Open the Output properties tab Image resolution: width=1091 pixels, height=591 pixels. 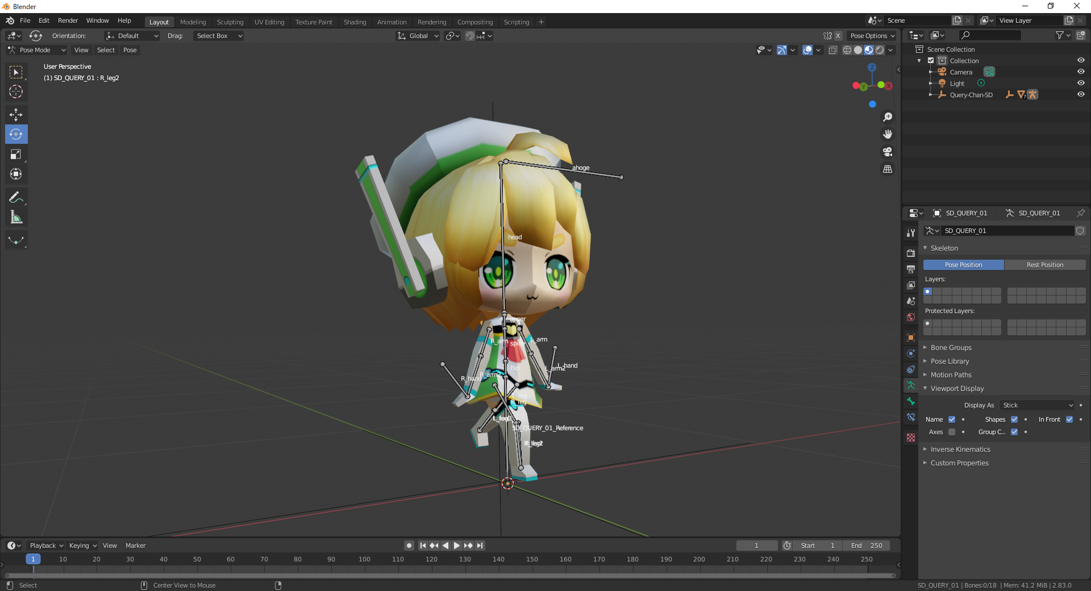[x=911, y=269]
